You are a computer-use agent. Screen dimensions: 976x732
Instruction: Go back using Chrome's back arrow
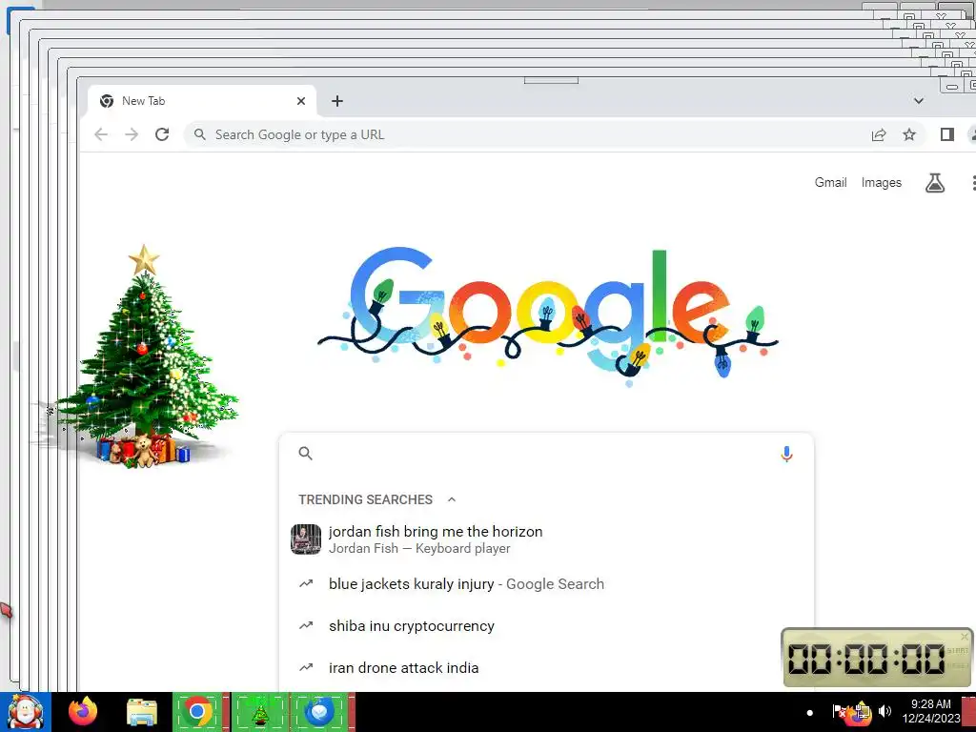coord(101,134)
